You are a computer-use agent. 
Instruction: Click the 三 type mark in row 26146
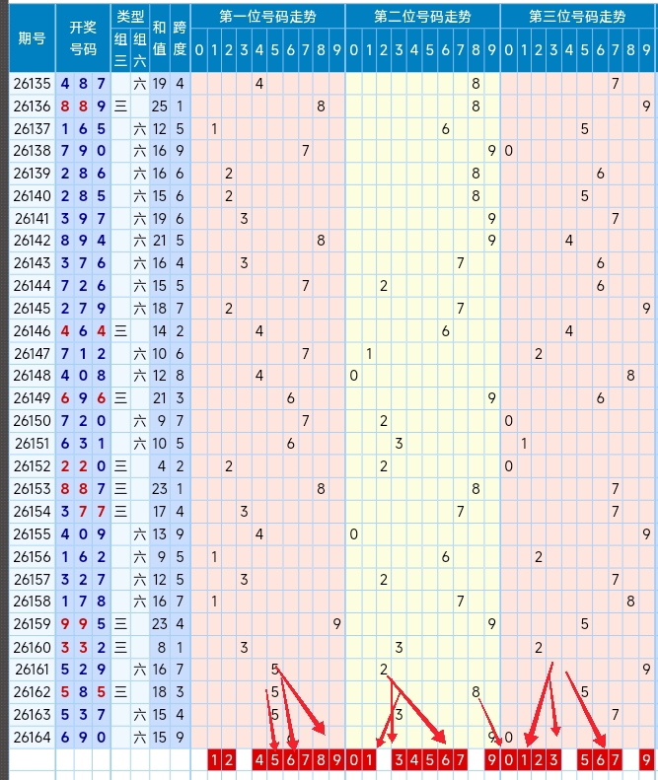pyautogui.click(x=120, y=330)
